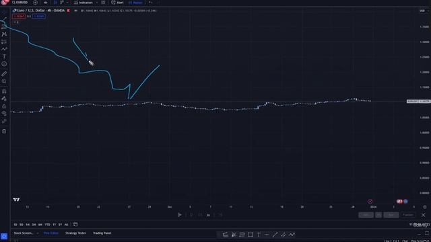The width and height of the screenshot is (431, 242).
Task: Select the patterns tool in the sidebar
Action: 4,34
